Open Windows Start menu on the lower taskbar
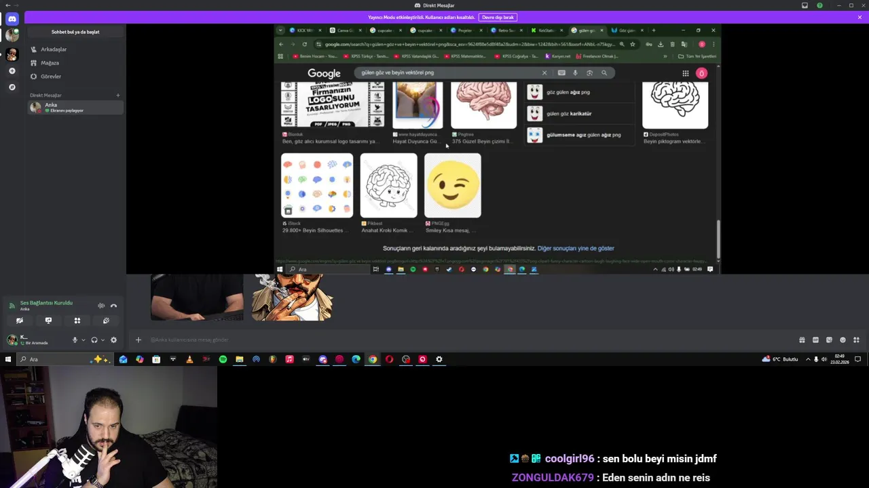 [8, 359]
